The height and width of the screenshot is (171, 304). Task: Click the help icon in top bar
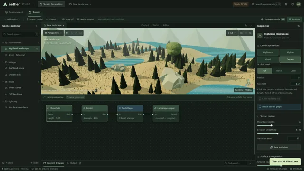pyautogui.click(x=292, y=4)
